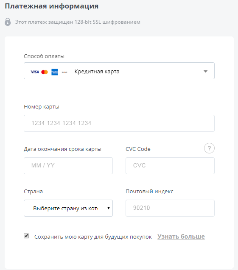Click the Mastercard logo
The width and height of the screenshot is (238, 270).
45,72
